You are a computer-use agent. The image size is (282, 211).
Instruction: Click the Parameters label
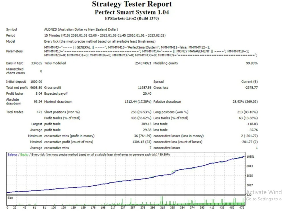pyautogui.click(x=14, y=51)
